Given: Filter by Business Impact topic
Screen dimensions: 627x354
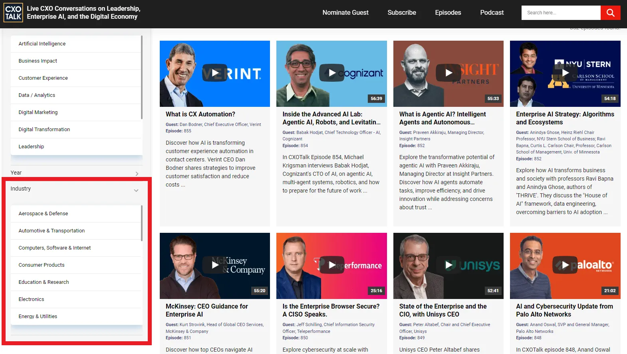Looking at the screenshot, I should tap(76, 61).
